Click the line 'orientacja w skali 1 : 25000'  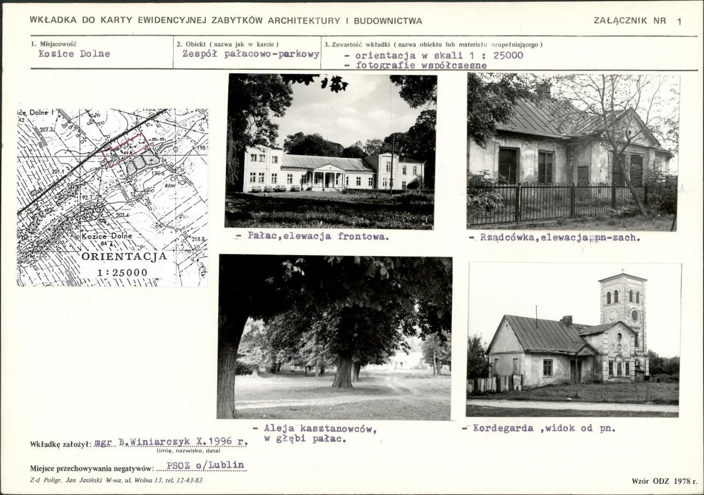[x=434, y=56]
